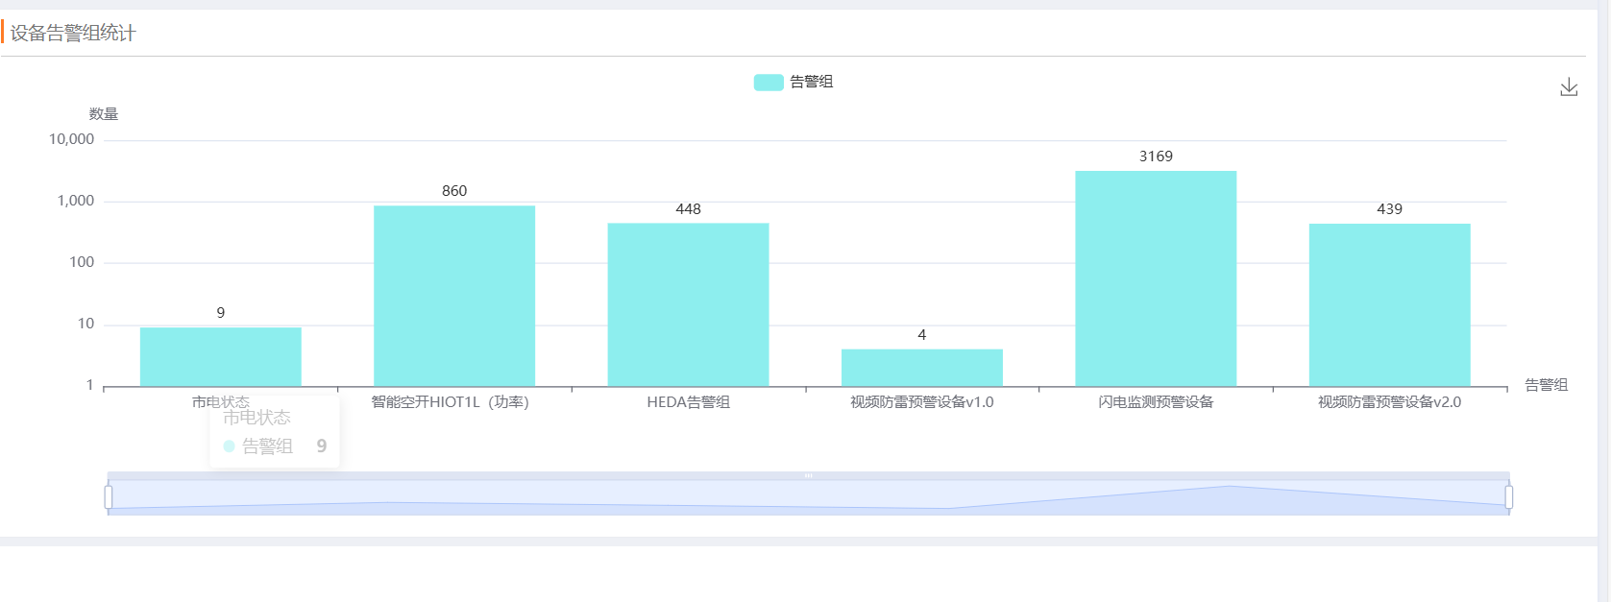Toggle the 告警组 legend series

click(x=811, y=83)
